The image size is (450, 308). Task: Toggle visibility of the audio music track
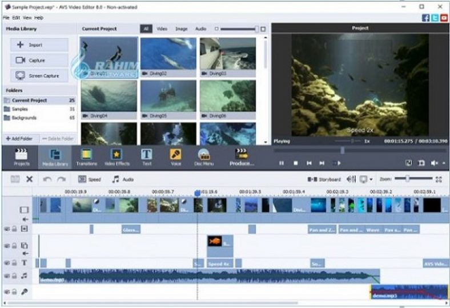[7, 277]
